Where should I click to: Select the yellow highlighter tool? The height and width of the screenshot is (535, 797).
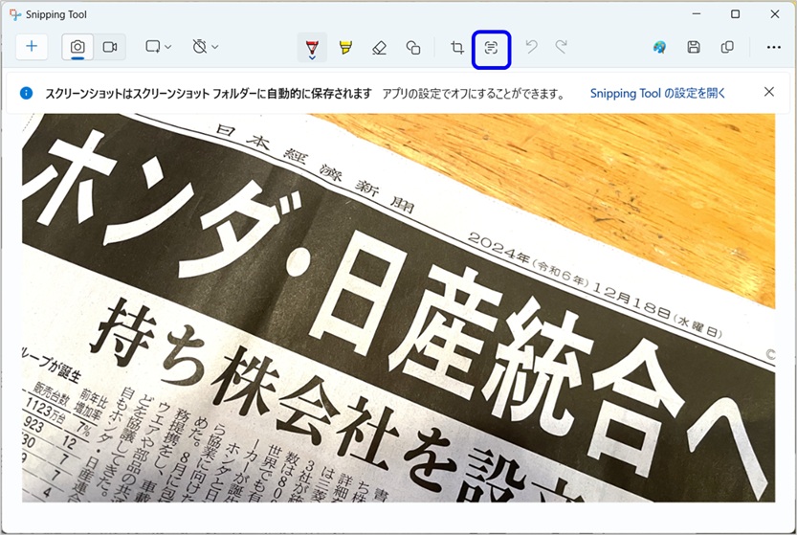coord(345,48)
